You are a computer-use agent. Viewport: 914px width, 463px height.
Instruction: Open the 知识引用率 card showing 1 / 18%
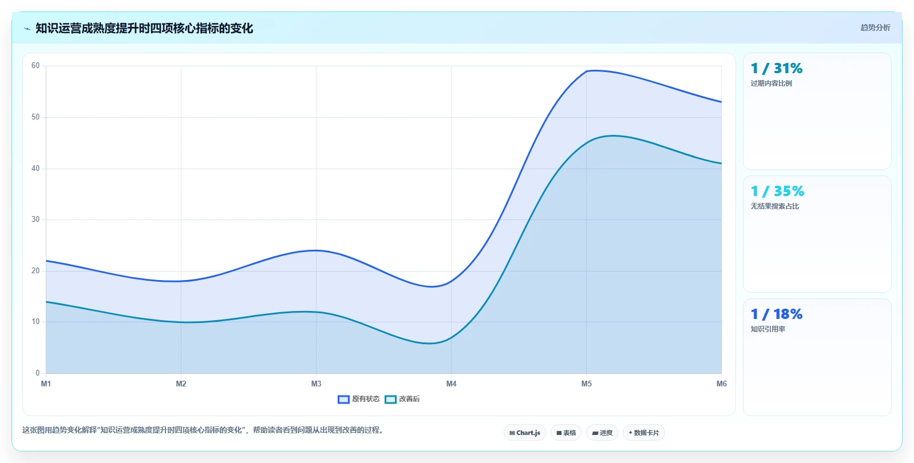click(x=817, y=357)
